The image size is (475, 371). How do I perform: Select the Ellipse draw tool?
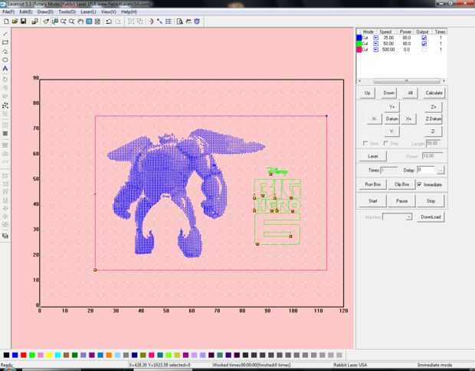pyautogui.click(x=5, y=60)
